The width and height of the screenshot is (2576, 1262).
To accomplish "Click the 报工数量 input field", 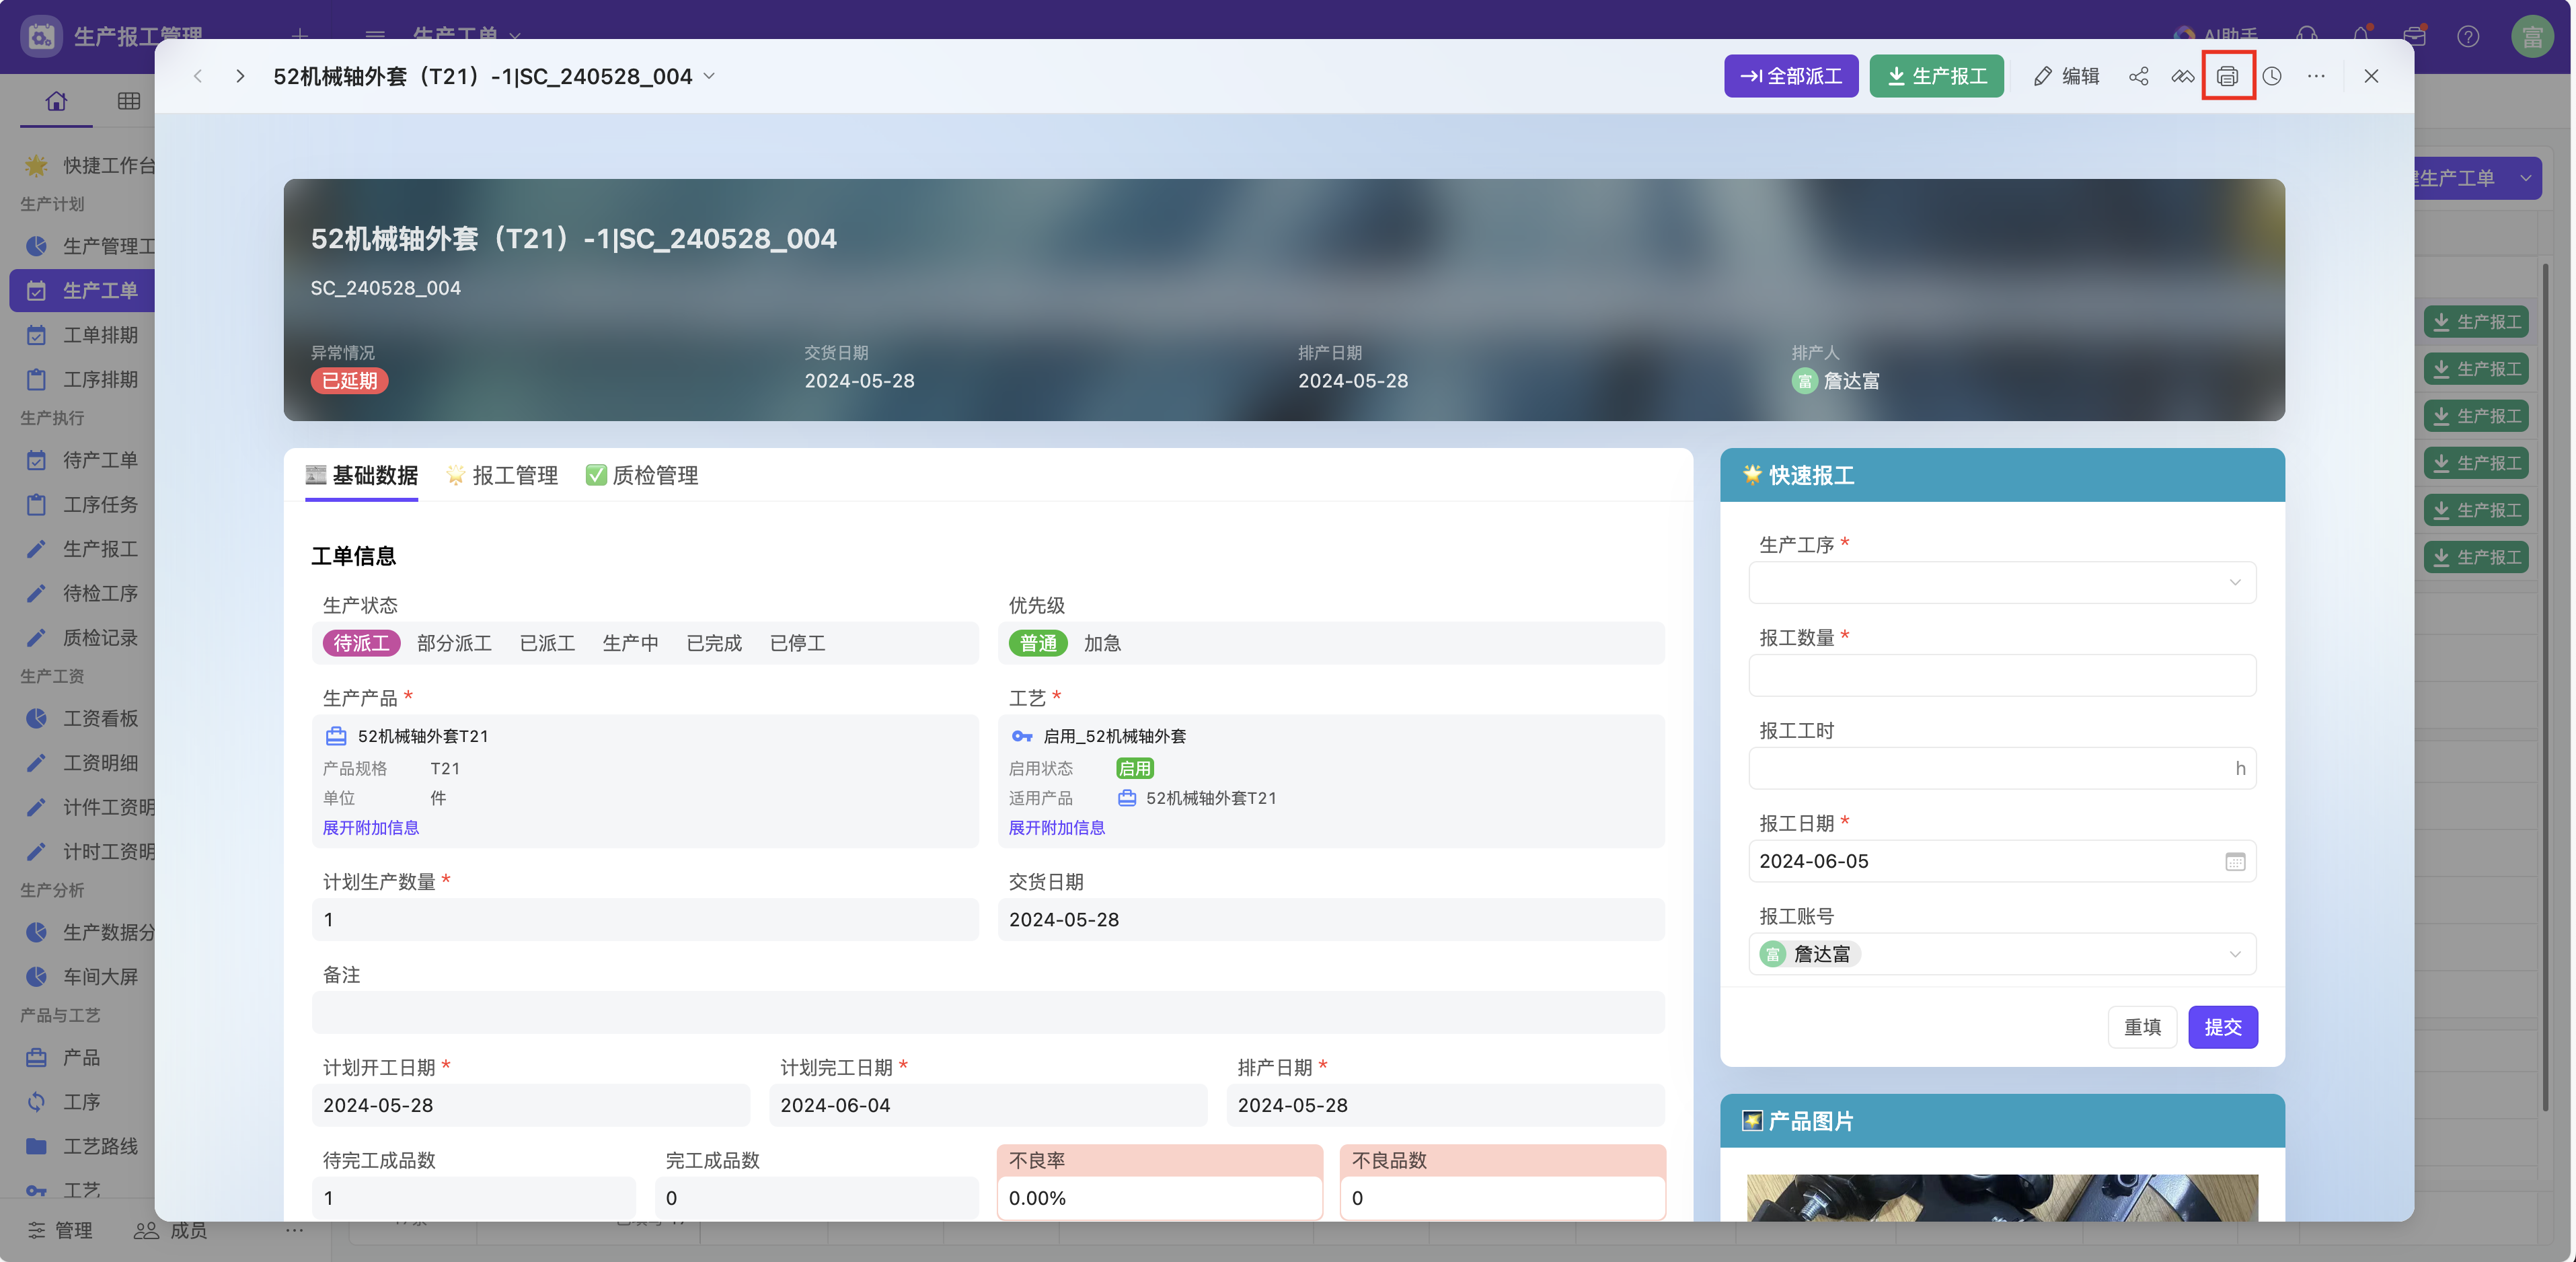I will coord(2002,676).
